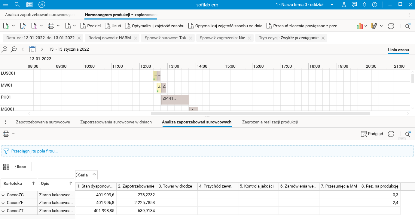Image resolution: width=415 pixels, height=219 pixels.
Task: Expand the document info dropdown arrow
Action: (x=41, y=26)
